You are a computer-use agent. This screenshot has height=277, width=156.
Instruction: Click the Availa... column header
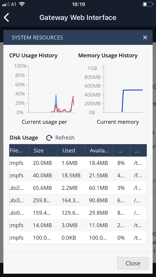click(99, 150)
